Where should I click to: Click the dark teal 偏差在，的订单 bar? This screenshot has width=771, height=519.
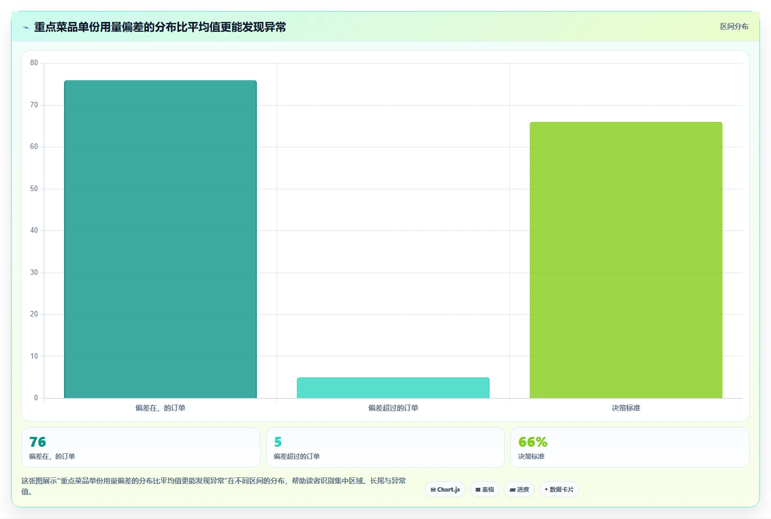coord(160,239)
